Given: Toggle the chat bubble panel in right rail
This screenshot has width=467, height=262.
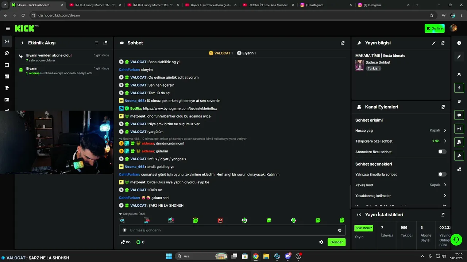Looking at the screenshot, I should (459, 115).
